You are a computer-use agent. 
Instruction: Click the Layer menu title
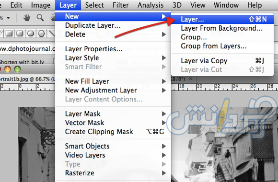68,5
